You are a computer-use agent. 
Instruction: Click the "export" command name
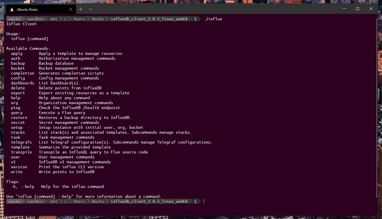[x=18, y=93]
